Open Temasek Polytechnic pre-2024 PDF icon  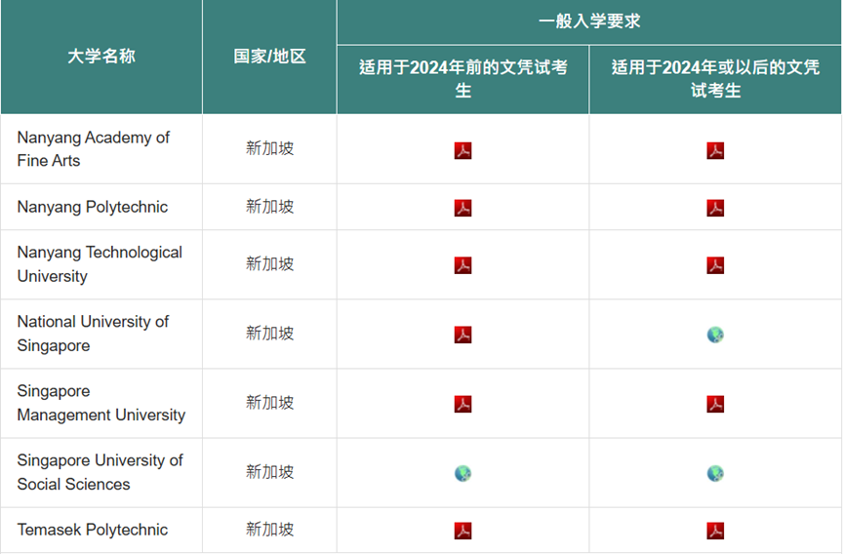[462, 531]
